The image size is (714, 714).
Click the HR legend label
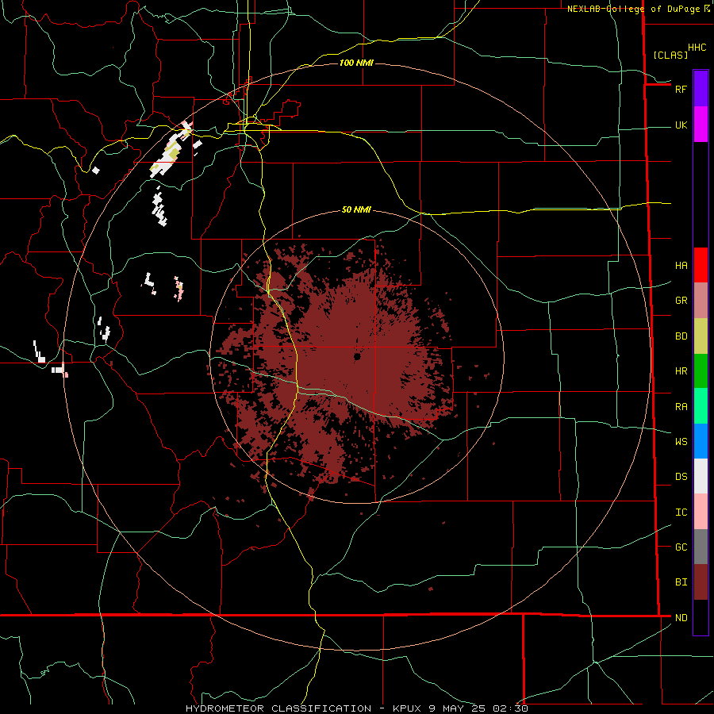point(681,371)
